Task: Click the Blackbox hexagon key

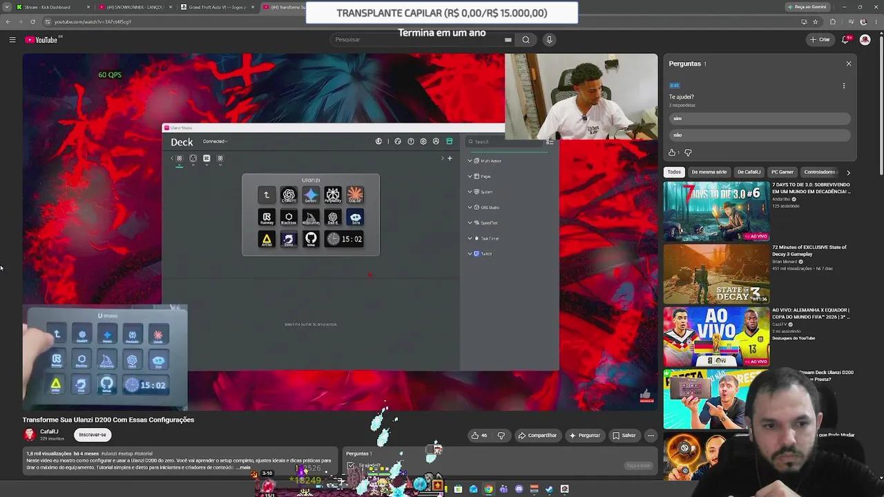Action: click(289, 217)
